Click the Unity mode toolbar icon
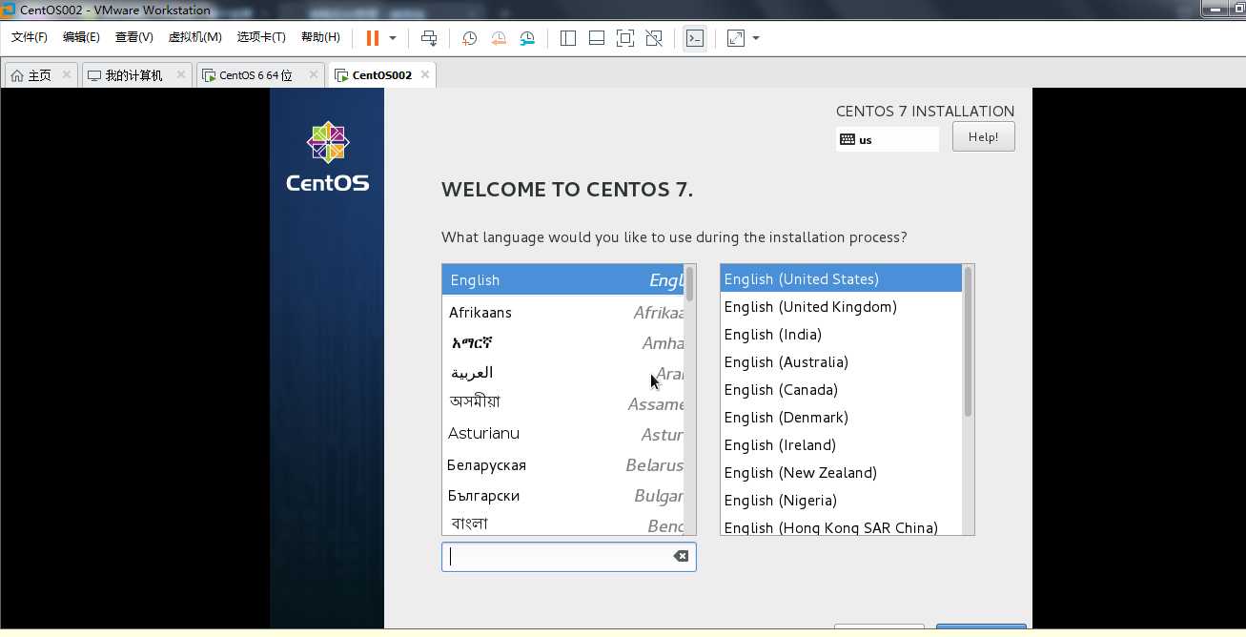 click(654, 38)
